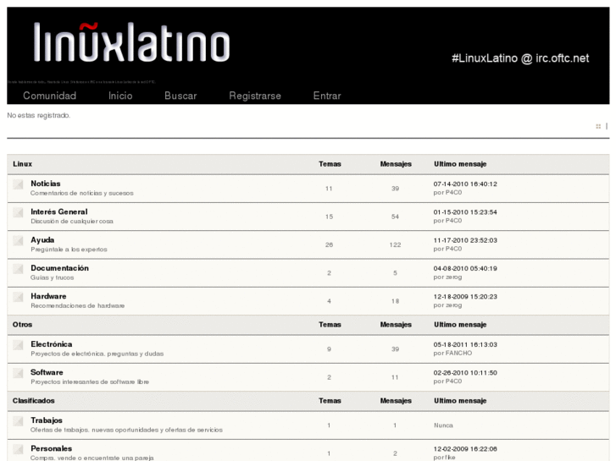Open the Hardware forum

click(48, 296)
